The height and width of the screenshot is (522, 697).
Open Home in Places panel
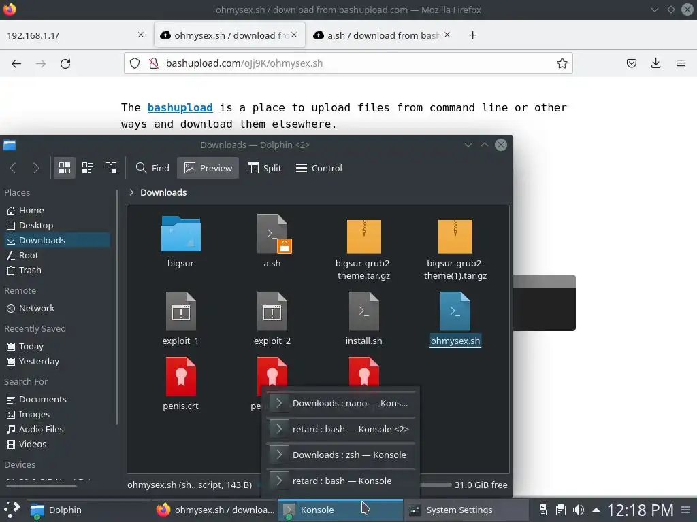57,211
